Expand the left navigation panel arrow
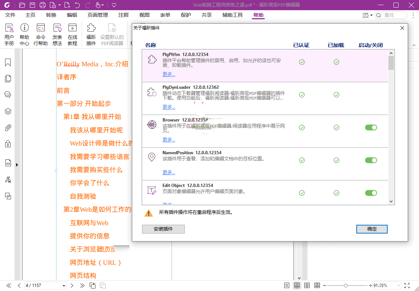Screen dimensions: 419x291 coord(17,165)
